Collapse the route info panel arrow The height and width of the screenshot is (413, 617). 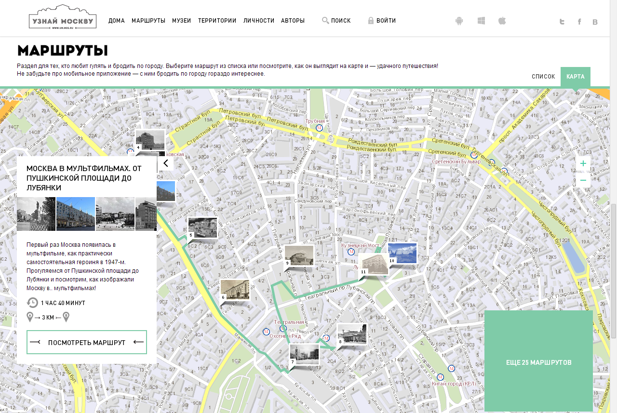[165, 163]
